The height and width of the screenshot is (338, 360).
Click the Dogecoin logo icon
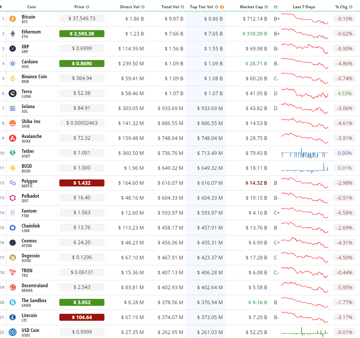point(13,258)
